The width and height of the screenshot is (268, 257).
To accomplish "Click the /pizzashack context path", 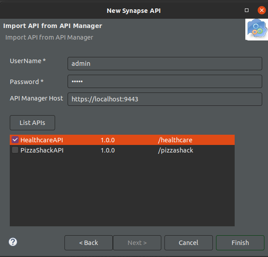I will click(x=176, y=150).
